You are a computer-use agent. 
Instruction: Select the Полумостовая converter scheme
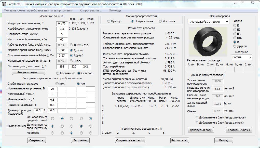pyautogui.click(x=132, y=21)
